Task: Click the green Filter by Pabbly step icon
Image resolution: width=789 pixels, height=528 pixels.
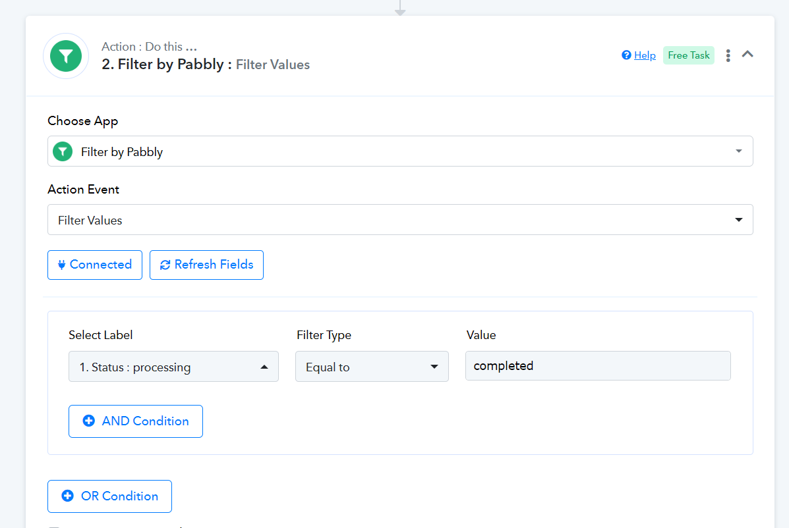Action: (66, 56)
